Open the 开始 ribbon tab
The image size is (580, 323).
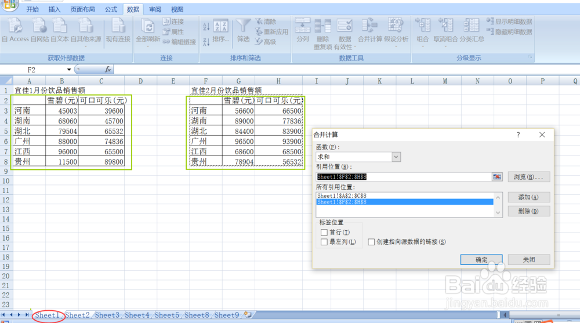coord(32,9)
